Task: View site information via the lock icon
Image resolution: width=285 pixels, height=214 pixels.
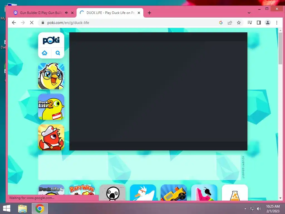Action: (x=43, y=23)
